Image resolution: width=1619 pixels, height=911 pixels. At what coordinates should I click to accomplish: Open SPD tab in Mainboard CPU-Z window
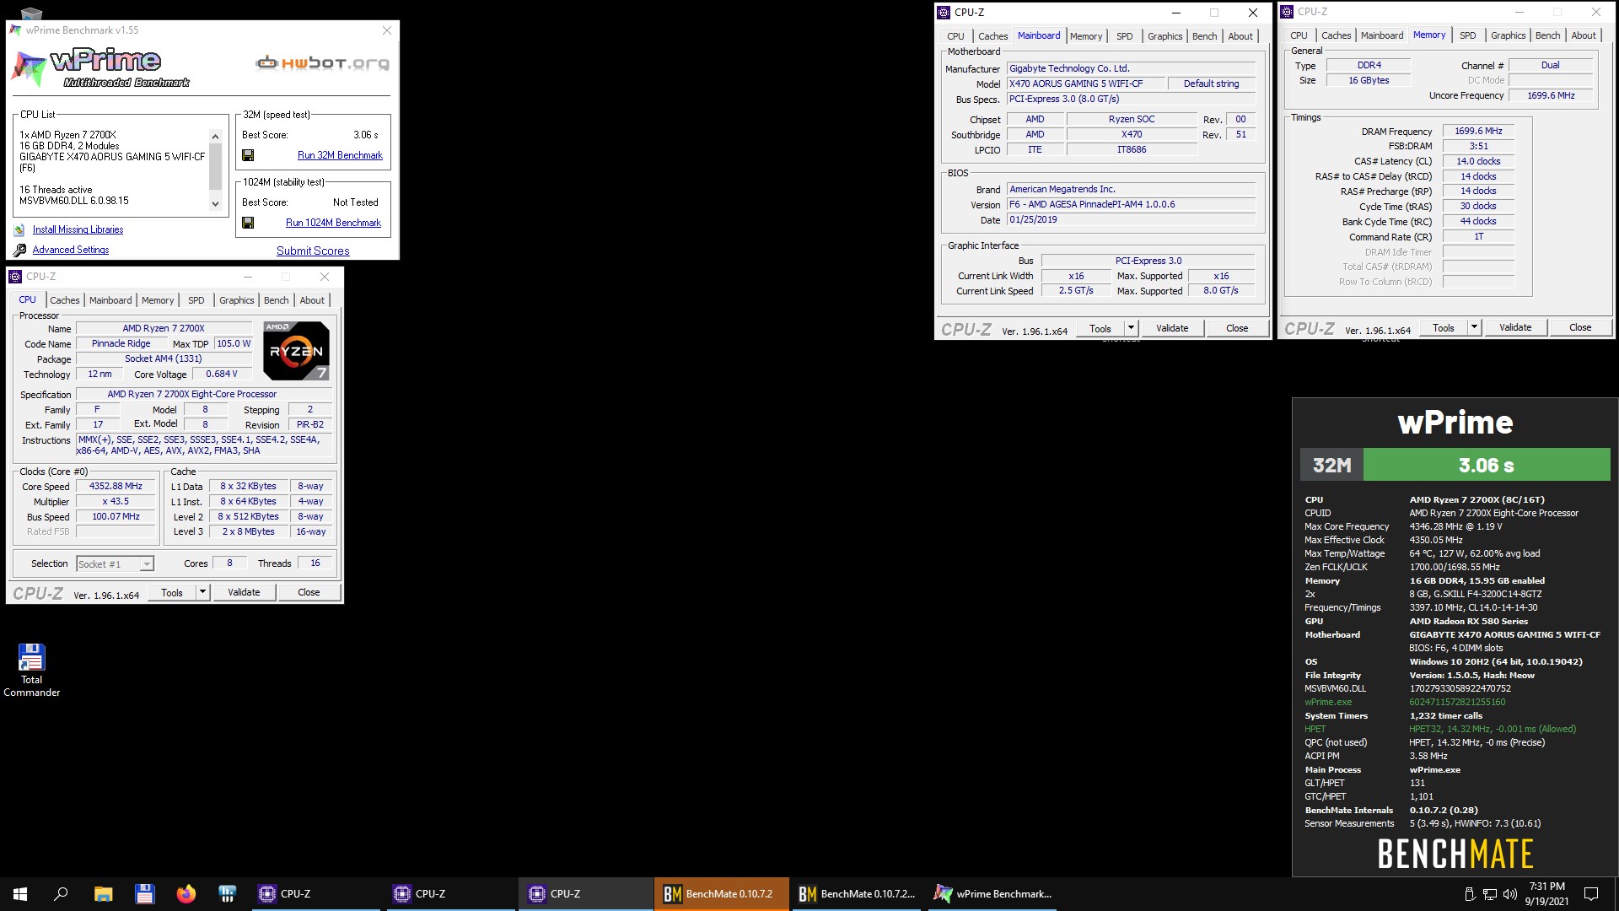coord(1124,36)
